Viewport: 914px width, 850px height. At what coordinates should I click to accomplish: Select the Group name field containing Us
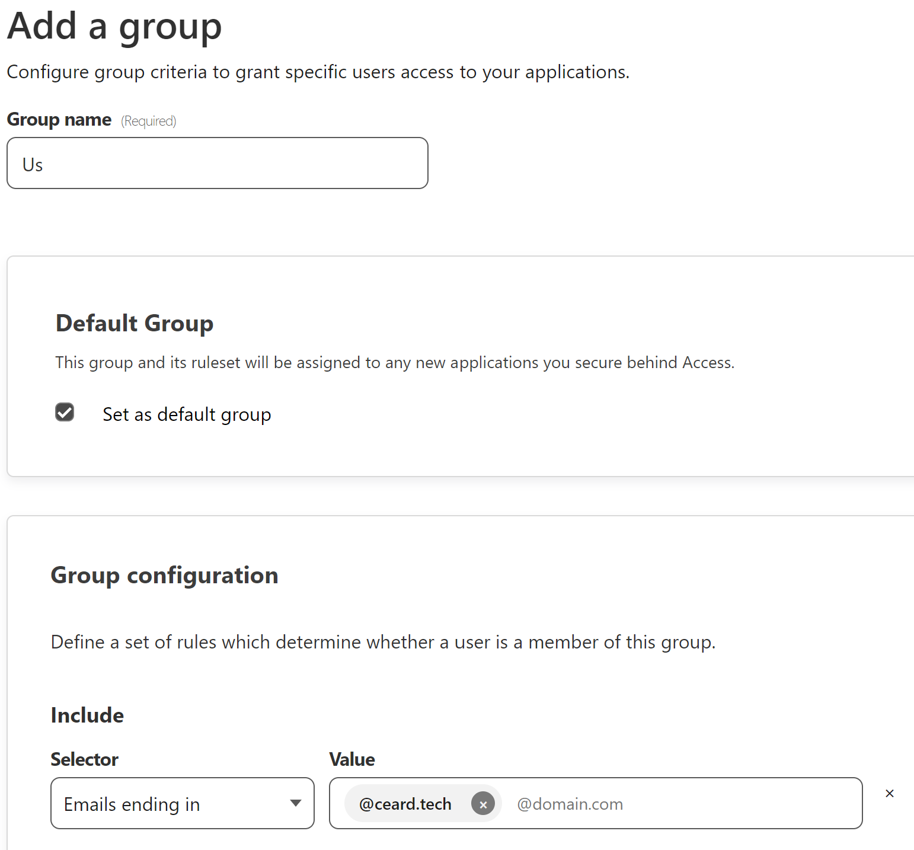[217, 163]
